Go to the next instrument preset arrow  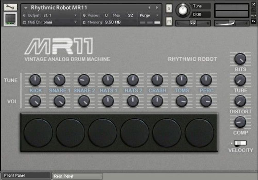coord(157,8)
